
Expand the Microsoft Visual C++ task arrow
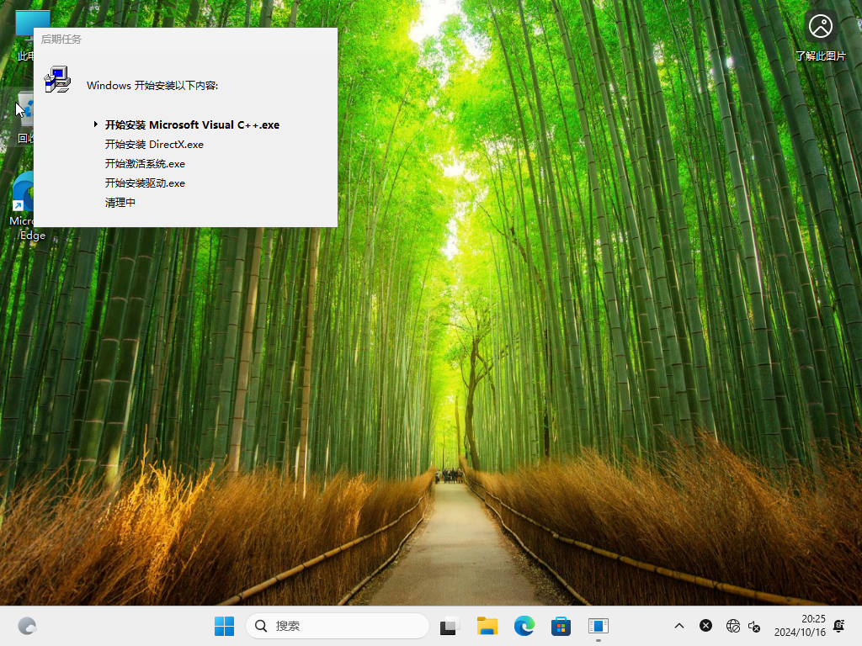[95, 124]
